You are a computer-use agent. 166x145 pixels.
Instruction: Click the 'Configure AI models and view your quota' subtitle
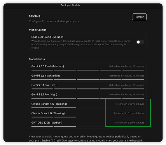[54, 22]
